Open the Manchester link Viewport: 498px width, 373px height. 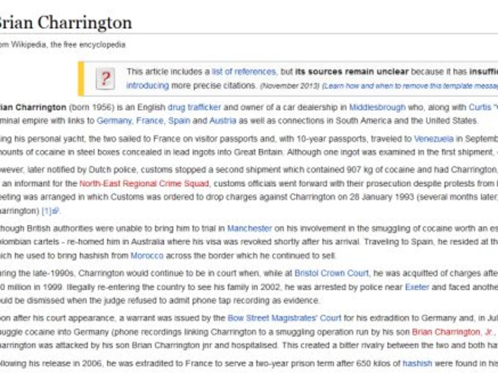[x=249, y=228]
